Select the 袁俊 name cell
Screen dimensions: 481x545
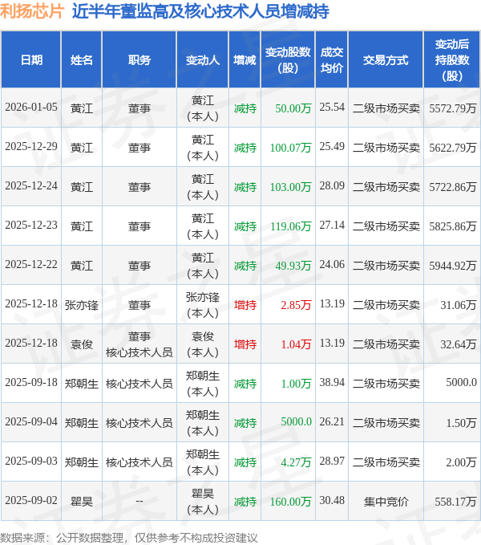point(82,344)
